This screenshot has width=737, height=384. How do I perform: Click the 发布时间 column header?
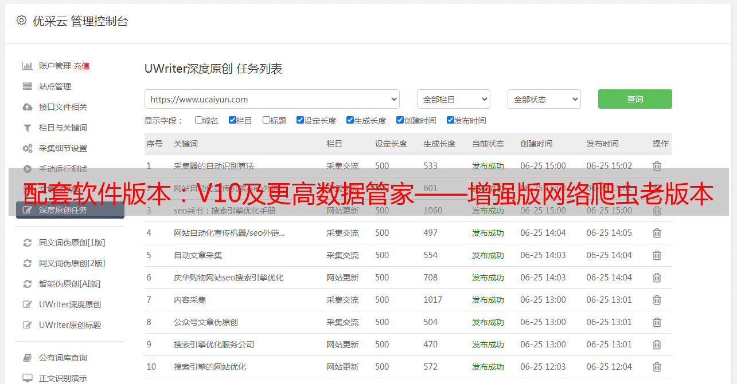[x=602, y=144]
